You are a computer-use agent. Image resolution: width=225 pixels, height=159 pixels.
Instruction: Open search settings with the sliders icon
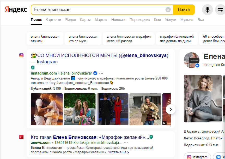click(x=220, y=10)
